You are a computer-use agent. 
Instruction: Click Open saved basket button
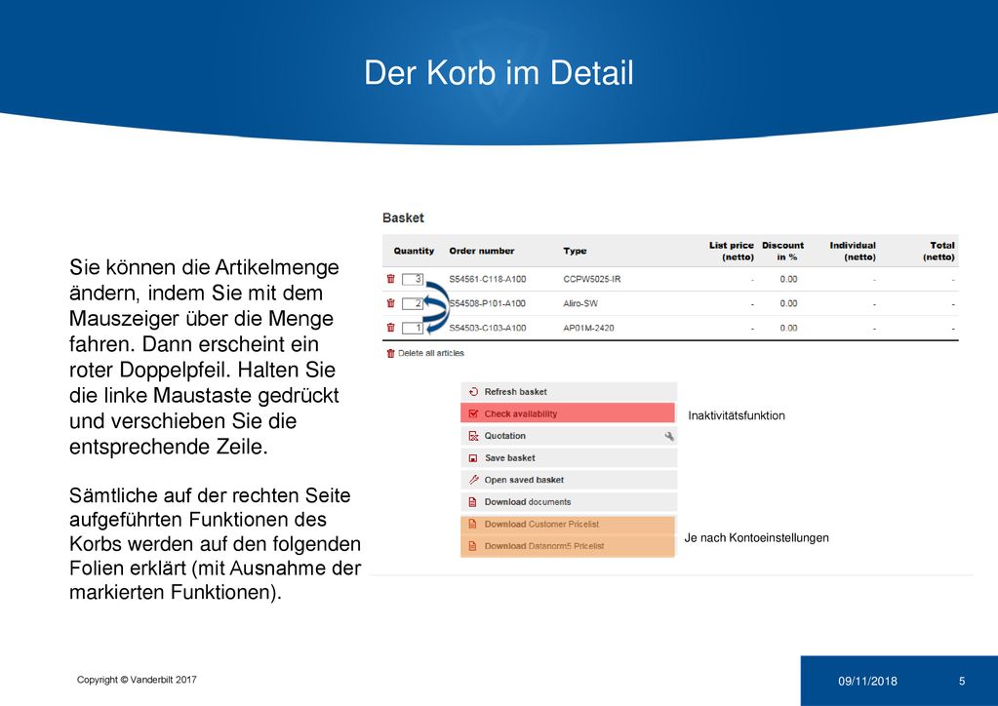tap(569, 480)
